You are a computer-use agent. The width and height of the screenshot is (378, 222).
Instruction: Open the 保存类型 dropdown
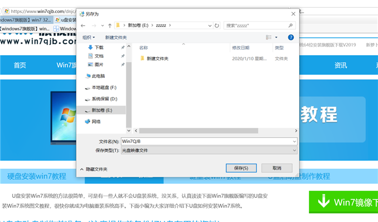(209, 150)
